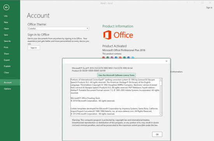
Task: Select Save As in the sidebar
Action: (x=7, y=41)
